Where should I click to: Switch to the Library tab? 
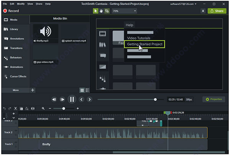pos(16,29)
